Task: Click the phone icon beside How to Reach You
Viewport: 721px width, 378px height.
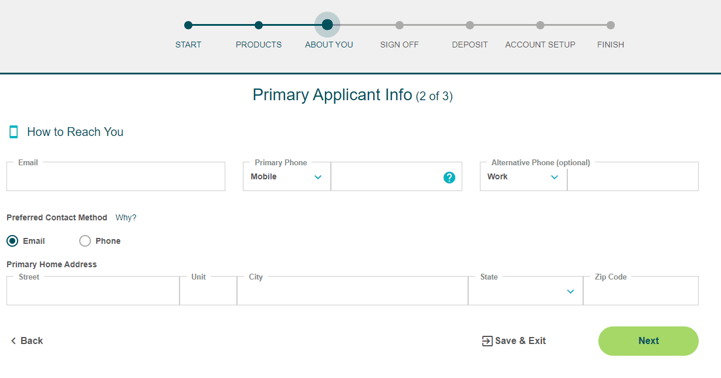Action: click(13, 131)
